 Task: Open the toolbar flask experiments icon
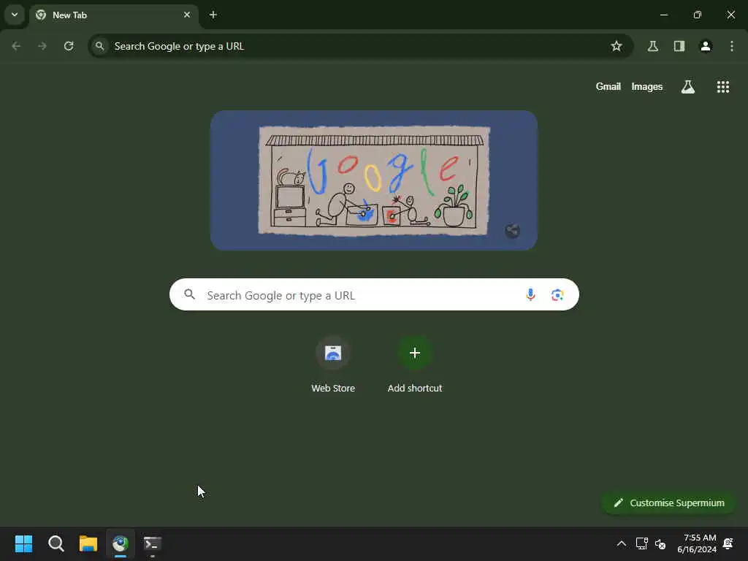652,46
